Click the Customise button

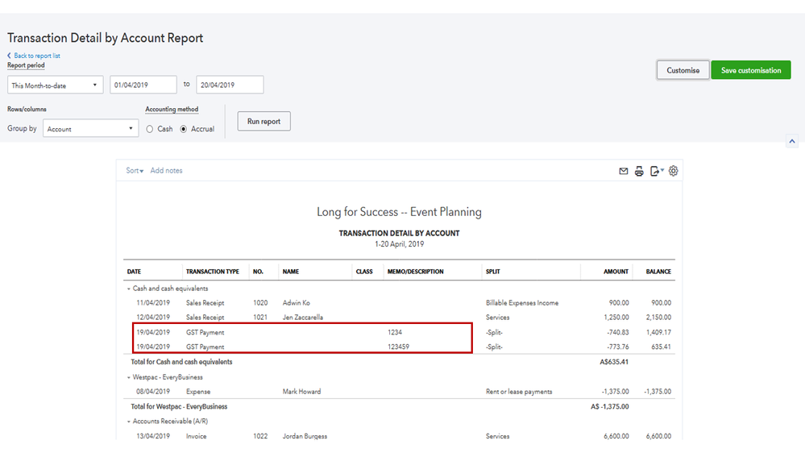[x=683, y=70]
